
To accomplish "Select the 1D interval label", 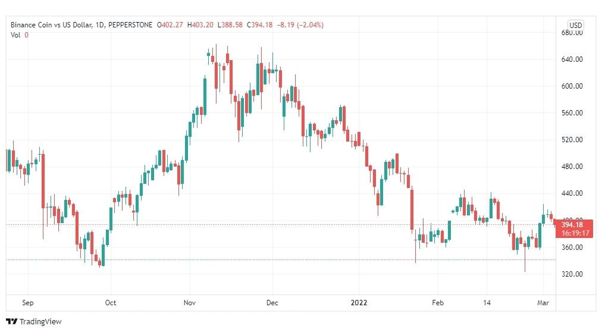I will [x=100, y=25].
